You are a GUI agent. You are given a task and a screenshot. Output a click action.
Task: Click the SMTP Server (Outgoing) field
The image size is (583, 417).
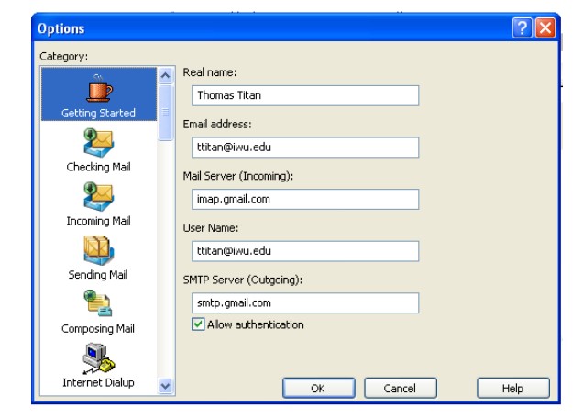(x=305, y=303)
